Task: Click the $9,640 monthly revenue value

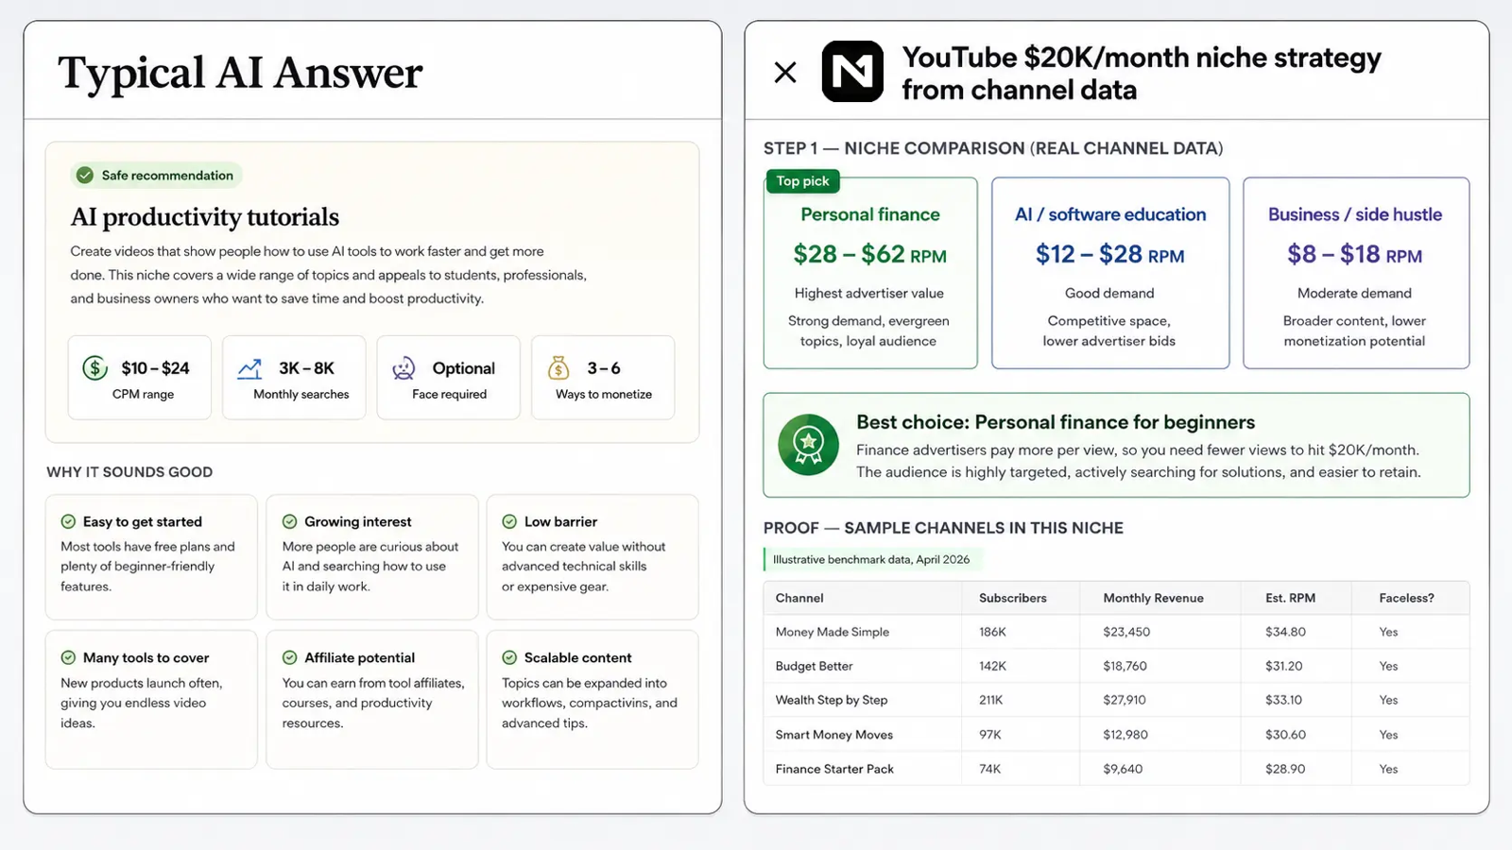Action: [1123, 769]
